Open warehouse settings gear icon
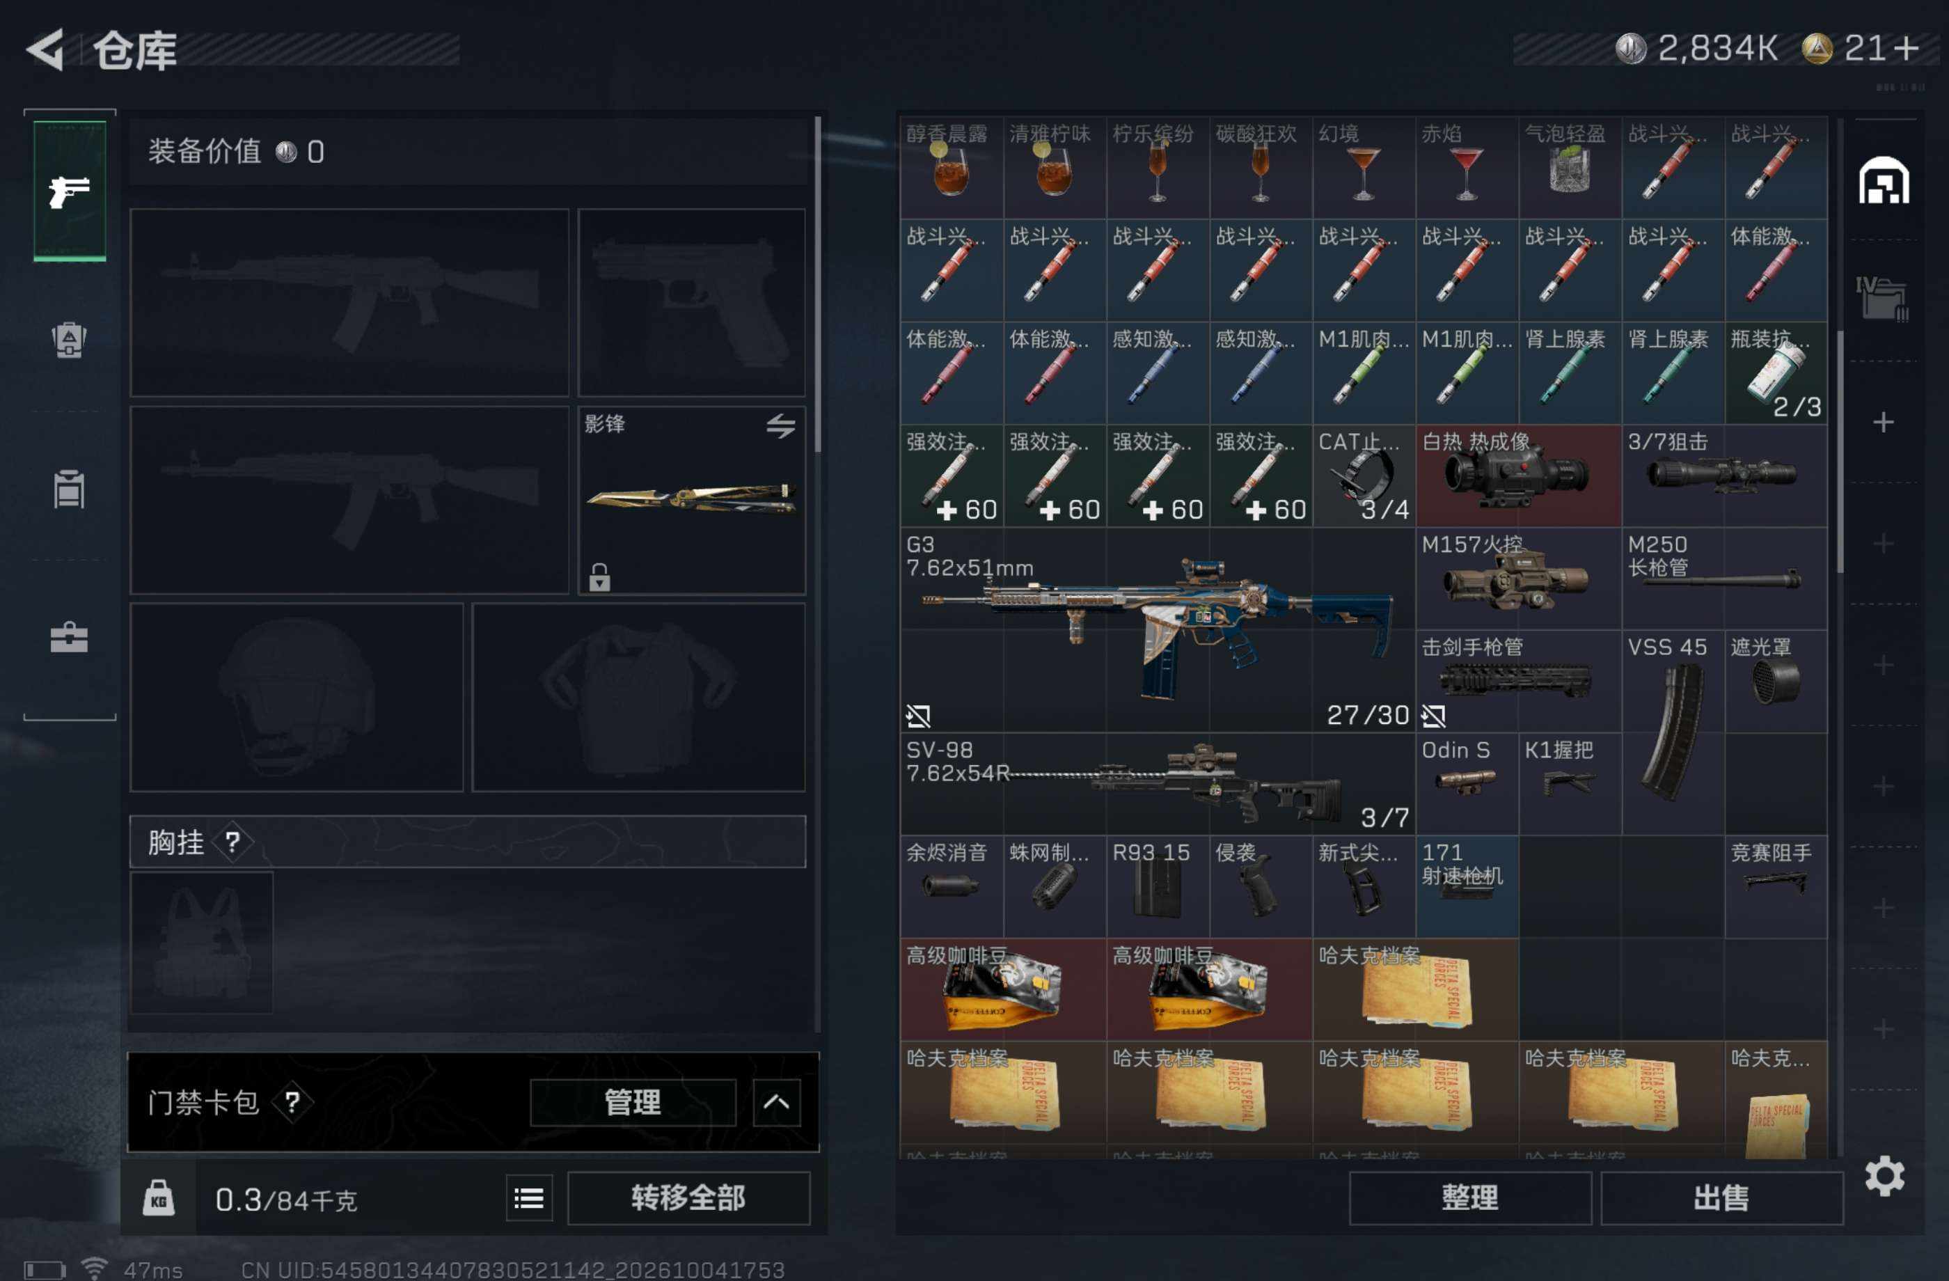 1884,1176
